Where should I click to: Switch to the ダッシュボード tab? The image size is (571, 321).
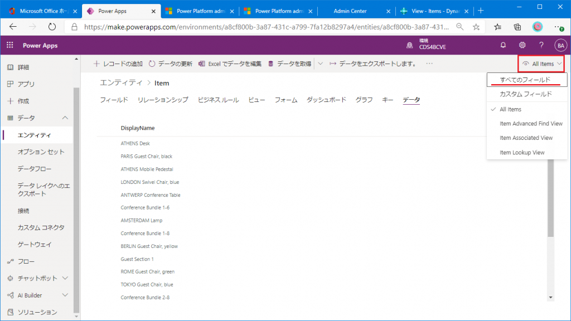click(x=326, y=100)
